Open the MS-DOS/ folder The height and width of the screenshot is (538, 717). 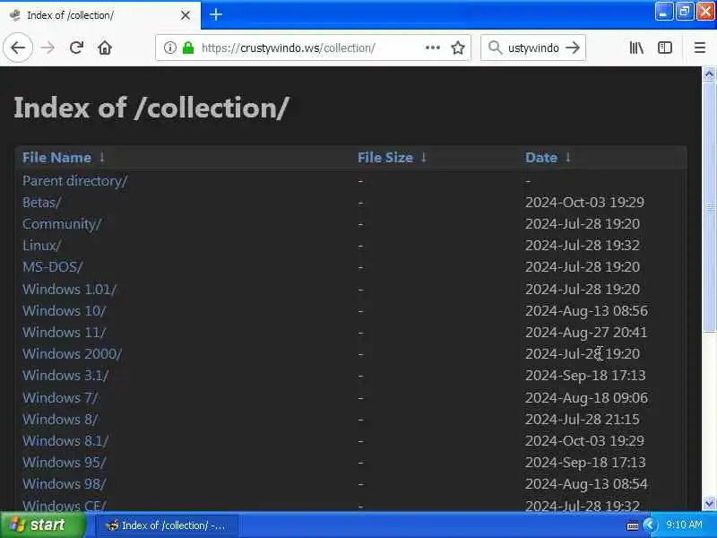53,266
